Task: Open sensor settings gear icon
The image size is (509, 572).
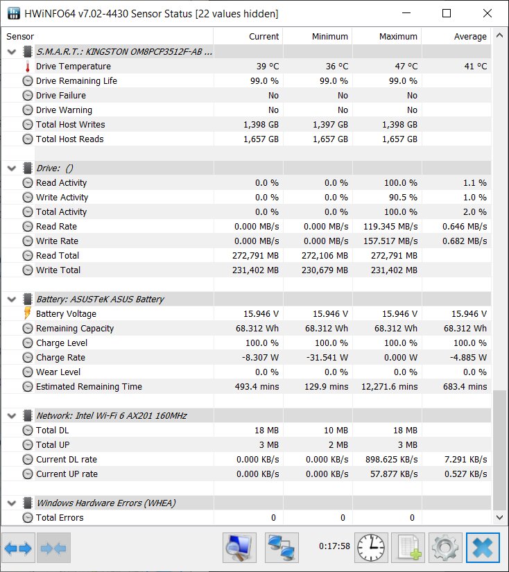Action: pyautogui.click(x=445, y=548)
